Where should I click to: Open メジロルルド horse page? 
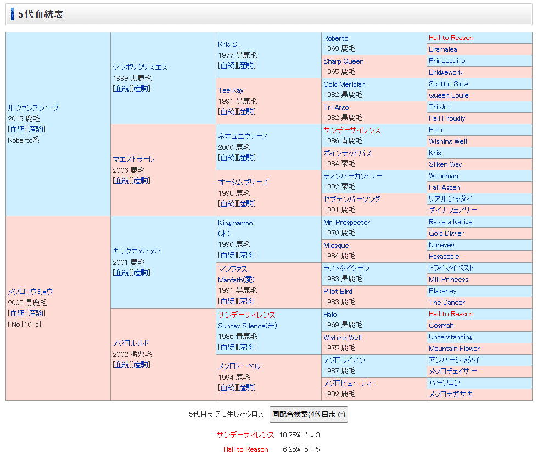(131, 343)
